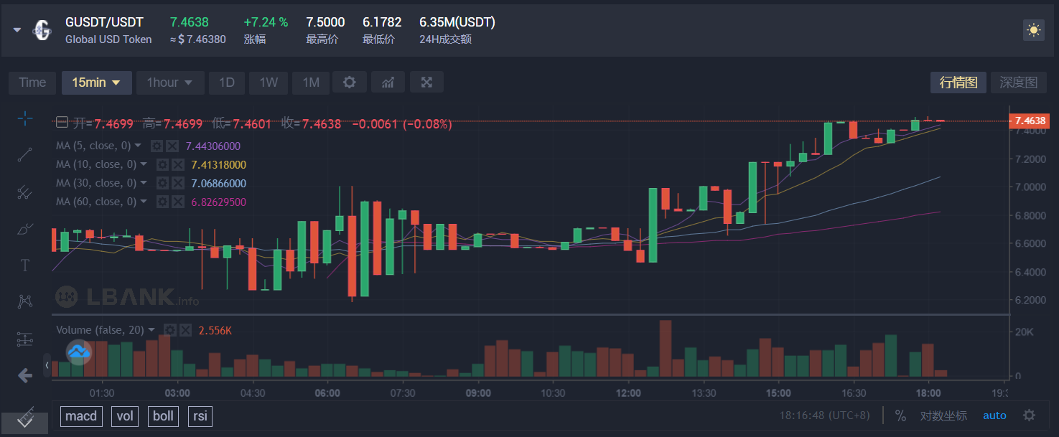Open settings for MA 30 indicator

pos(163,183)
